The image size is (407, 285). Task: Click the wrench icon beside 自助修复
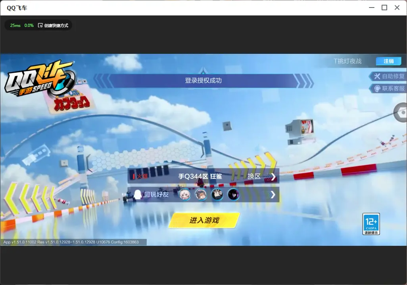tap(377, 76)
